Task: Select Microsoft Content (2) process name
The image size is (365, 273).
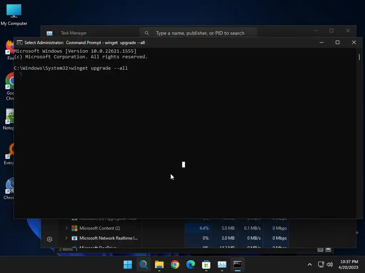Action: tap(100, 228)
